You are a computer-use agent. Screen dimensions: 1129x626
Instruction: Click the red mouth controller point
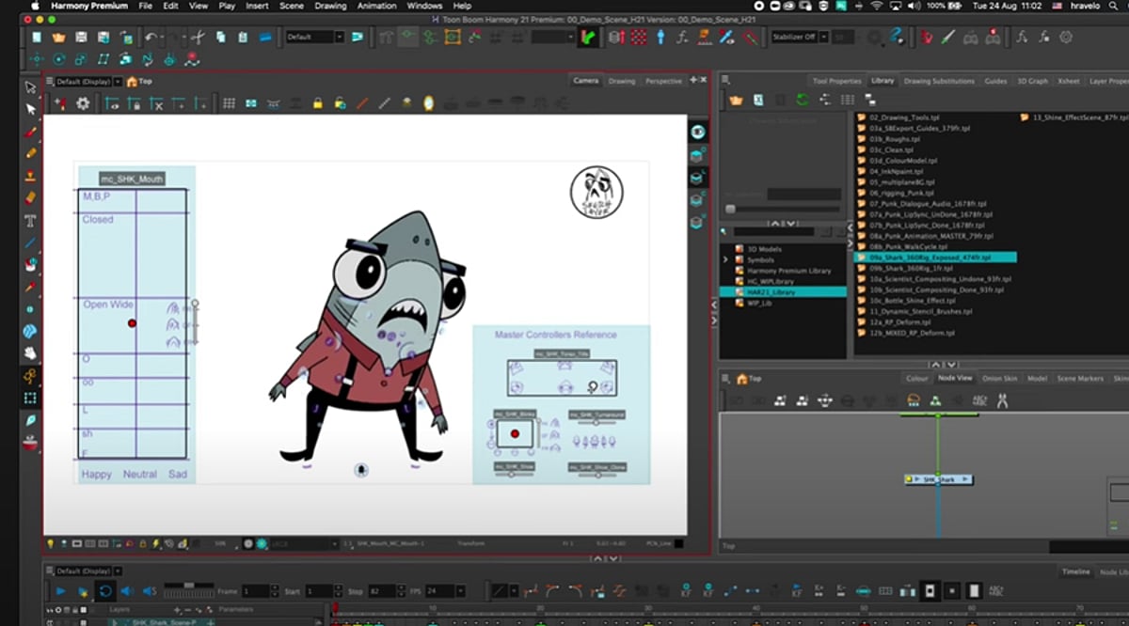[132, 322]
